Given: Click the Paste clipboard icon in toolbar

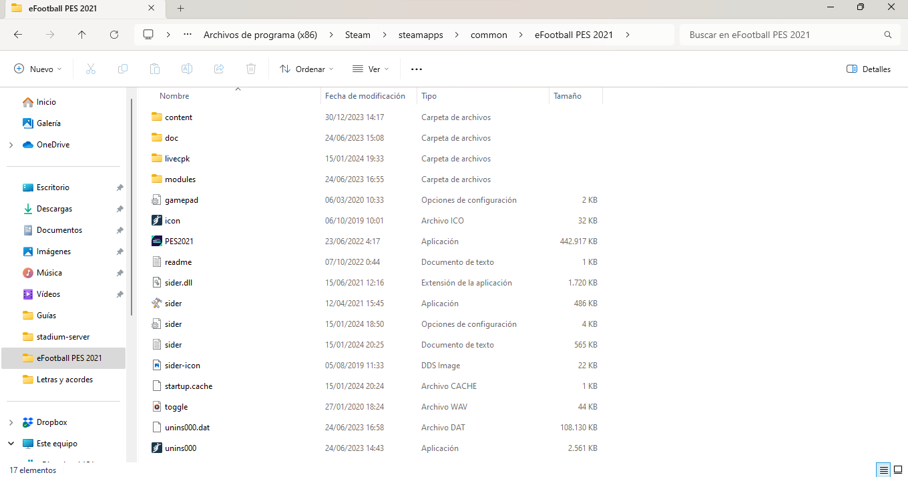Looking at the screenshot, I should 155,69.
